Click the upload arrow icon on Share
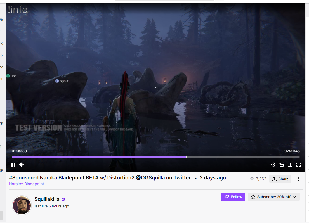 [274, 179]
